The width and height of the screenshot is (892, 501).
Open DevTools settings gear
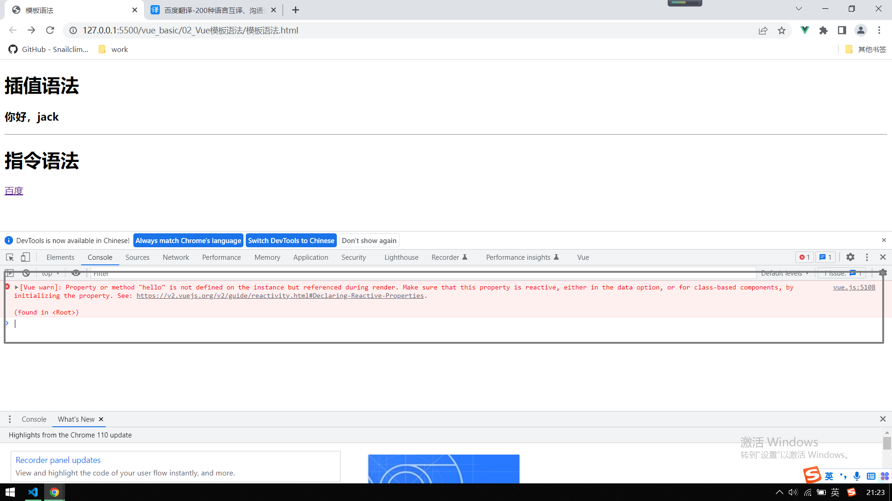850,257
